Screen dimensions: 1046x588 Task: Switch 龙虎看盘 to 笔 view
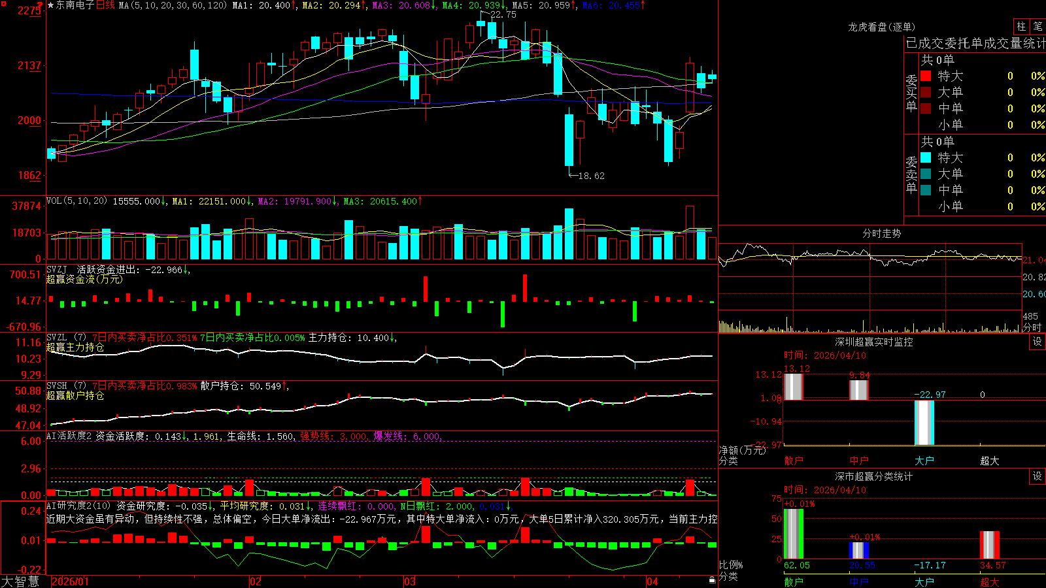tap(1038, 26)
